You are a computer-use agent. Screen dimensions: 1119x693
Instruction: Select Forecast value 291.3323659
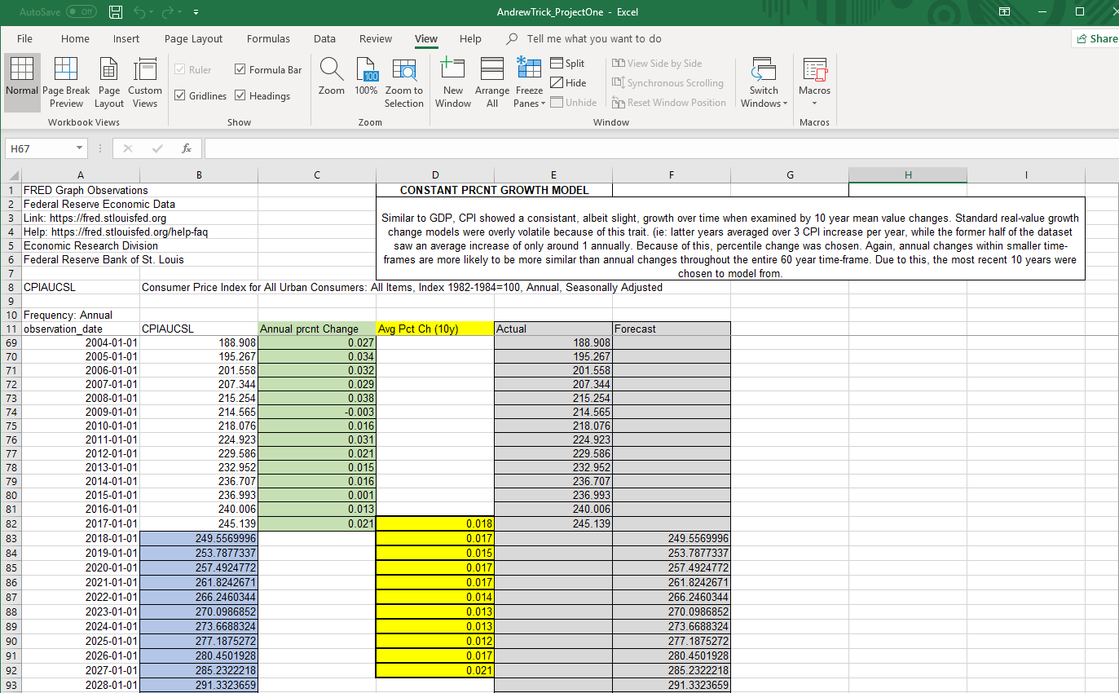click(672, 686)
